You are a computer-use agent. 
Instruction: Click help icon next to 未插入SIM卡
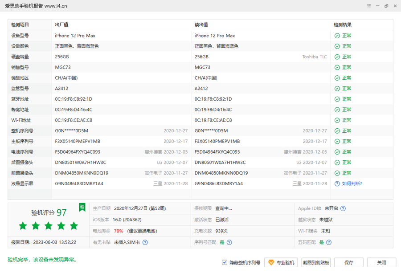point(145,242)
